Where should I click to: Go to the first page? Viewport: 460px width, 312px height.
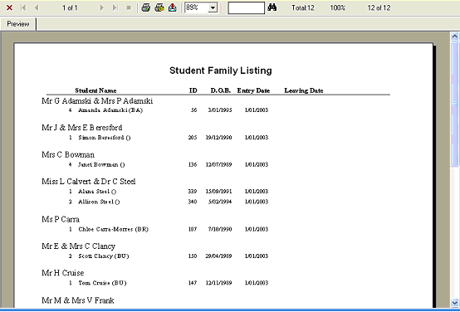pos(23,7)
